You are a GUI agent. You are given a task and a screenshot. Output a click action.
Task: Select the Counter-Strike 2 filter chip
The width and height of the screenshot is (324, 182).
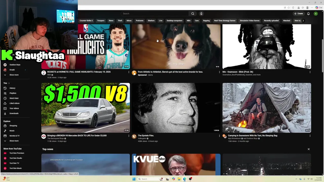point(86,21)
